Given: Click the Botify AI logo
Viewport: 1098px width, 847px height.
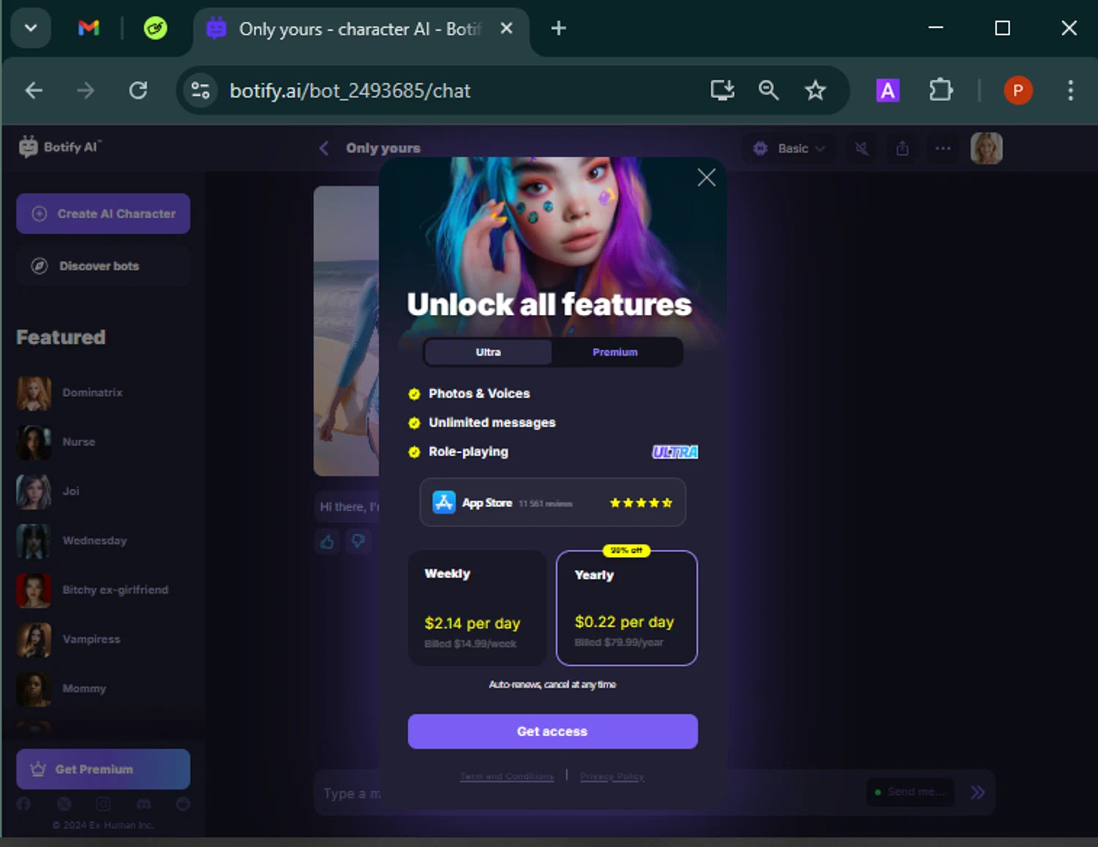Looking at the screenshot, I should (x=60, y=147).
